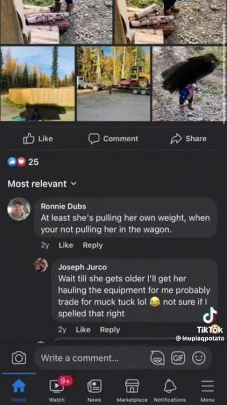The height and width of the screenshot is (405, 227).
Task: Open Ronnie Dubs' profile picture
Action: click(x=19, y=209)
